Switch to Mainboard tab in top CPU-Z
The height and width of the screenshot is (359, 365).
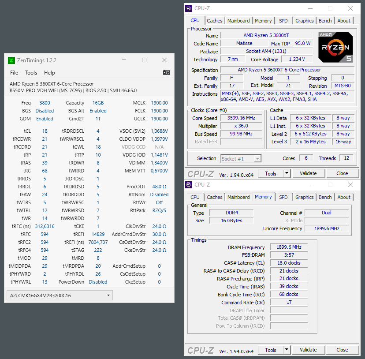pos(238,21)
